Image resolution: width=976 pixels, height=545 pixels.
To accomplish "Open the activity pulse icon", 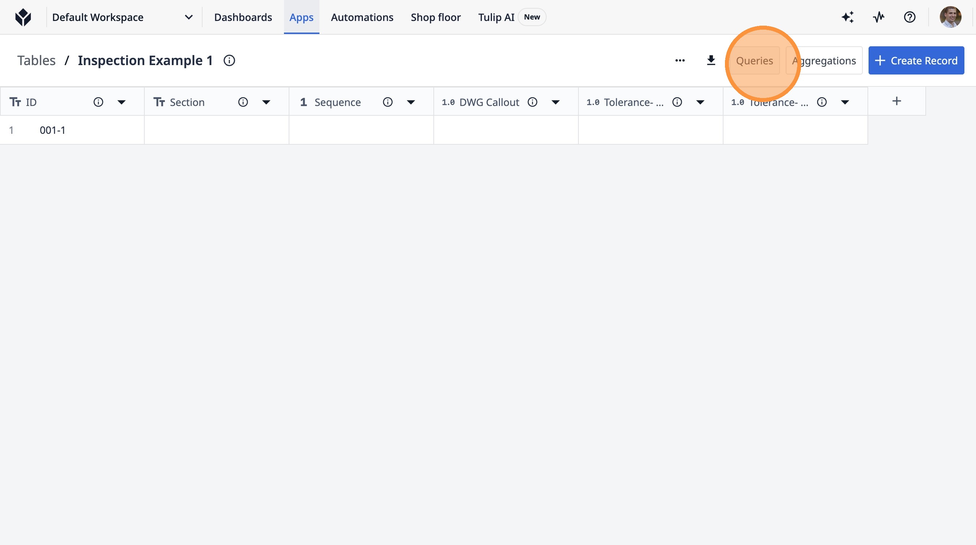I will click(x=879, y=17).
